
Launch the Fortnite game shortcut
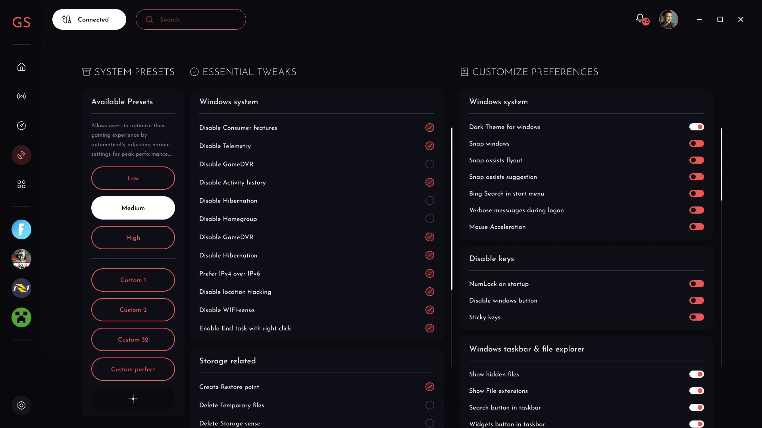pyautogui.click(x=21, y=229)
